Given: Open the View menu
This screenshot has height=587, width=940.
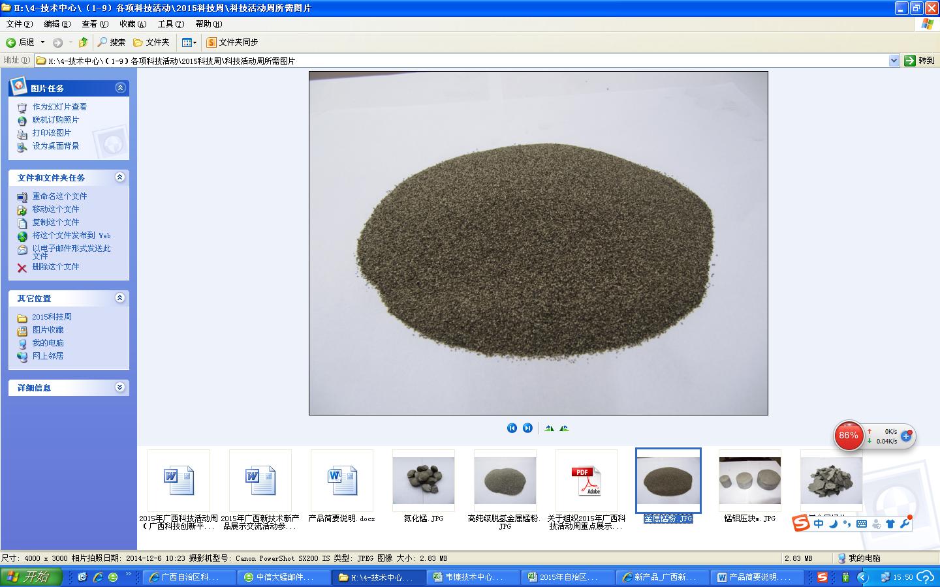Looking at the screenshot, I should (95, 24).
